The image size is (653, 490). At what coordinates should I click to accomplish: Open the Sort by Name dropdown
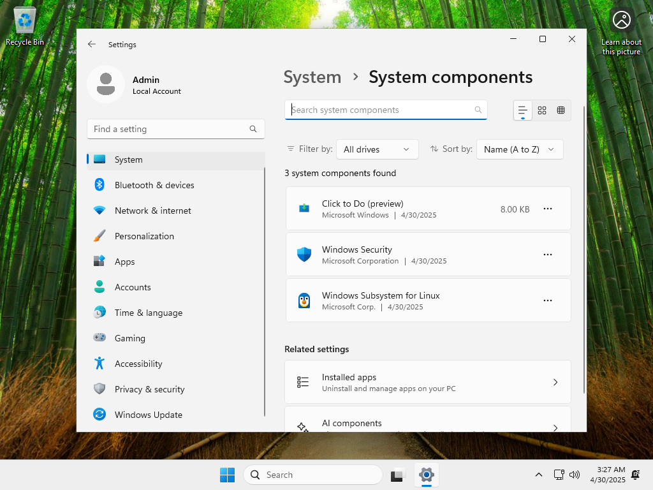coord(520,149)
